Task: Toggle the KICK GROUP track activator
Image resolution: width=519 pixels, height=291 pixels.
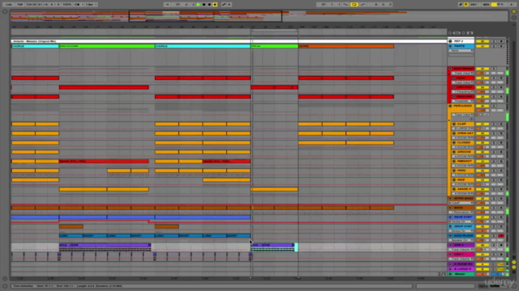Action: 483,69
